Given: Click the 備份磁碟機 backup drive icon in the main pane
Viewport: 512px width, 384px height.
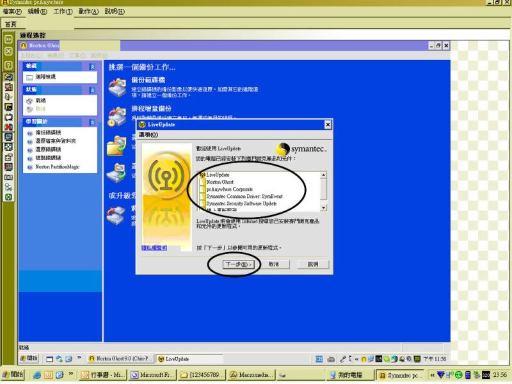Looking at the screenshot, I should pyautogui.click(x=117, y=87).
